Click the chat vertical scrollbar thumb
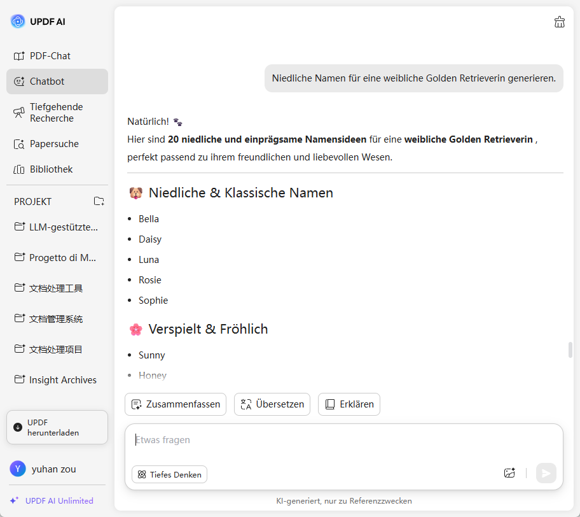Screen dimensions: 580x517 (x=570, y=350)
